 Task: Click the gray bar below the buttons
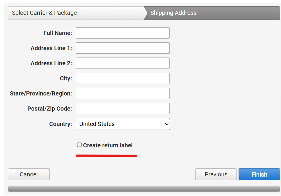[144, 189]
